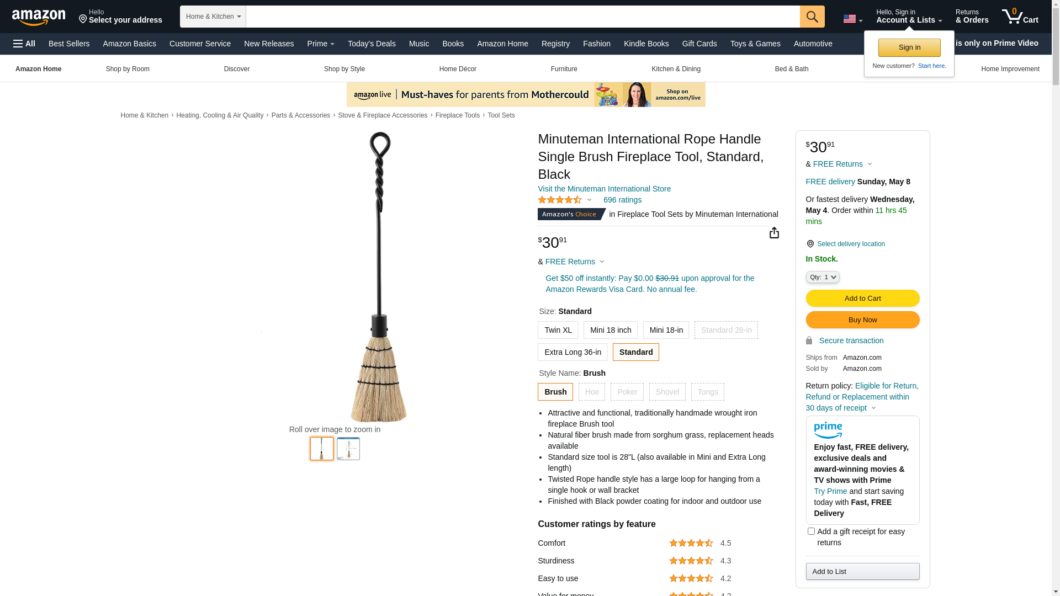The width and height of the screenshot is (1060, 596).
Task: Visit the Minuteman International Store link
Action: (x=604, y=189)
